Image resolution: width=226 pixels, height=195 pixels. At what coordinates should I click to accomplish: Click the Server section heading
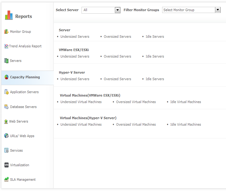65,30
